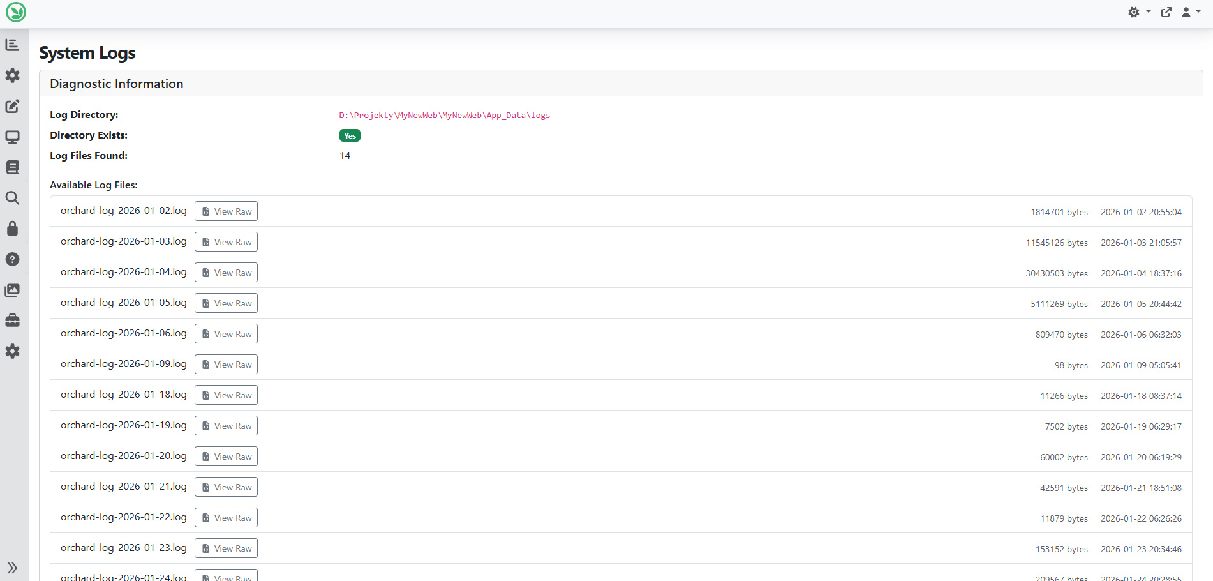Open the search magnifier icon in sidebar
The height and width of the screenshot is (581, 1213).
12,198
